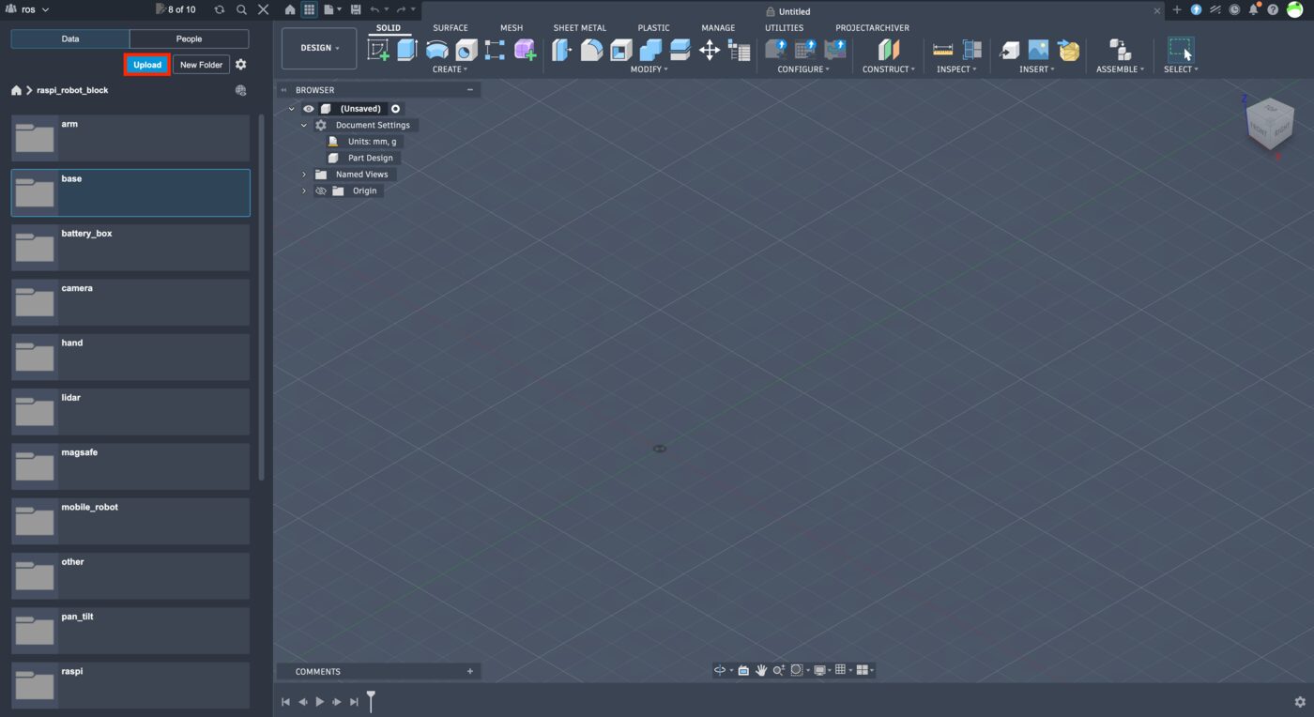Click the ViewCube in the corner
Screen dimensions: 1314x717
[x=1269, y=125]
